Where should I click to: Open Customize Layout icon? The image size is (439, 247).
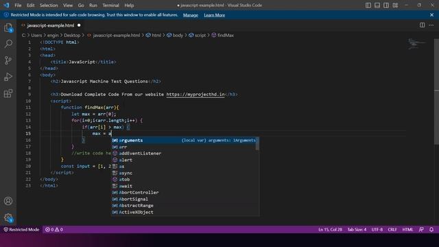pyautogui.click(x=395, y=5)
